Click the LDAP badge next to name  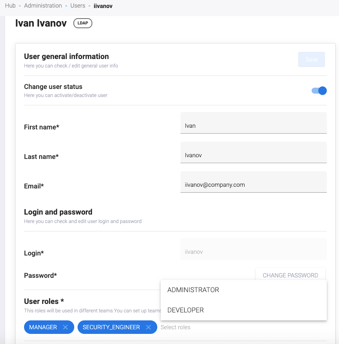[83, 23]
